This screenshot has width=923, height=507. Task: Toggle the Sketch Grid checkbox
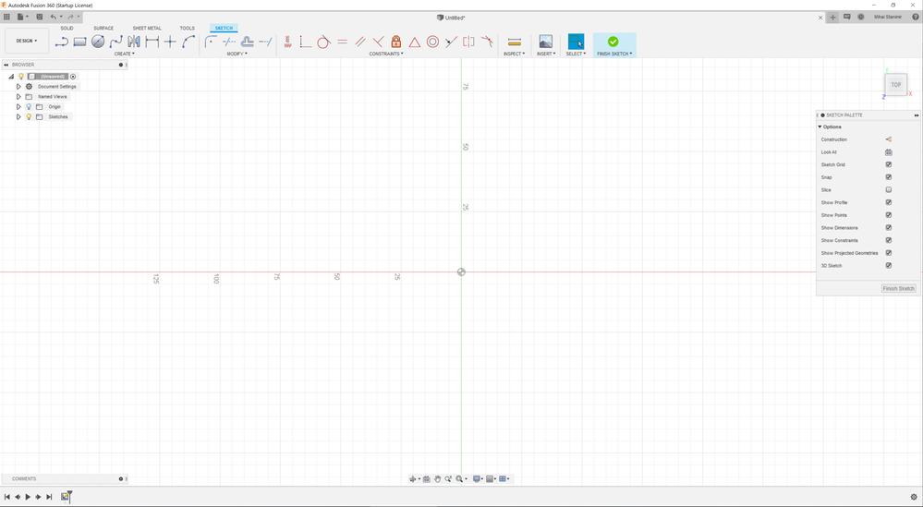pyautogui.click(x=888, y=164)
